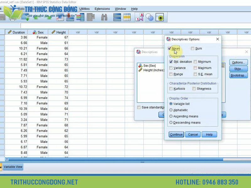Click Continue in Options dialog
This screenshot has width=251, height=188.
pos(176,134)
